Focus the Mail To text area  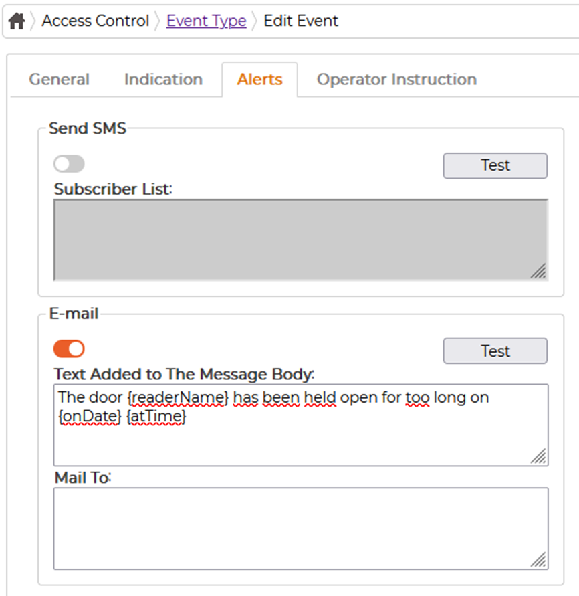coord(300,528)
